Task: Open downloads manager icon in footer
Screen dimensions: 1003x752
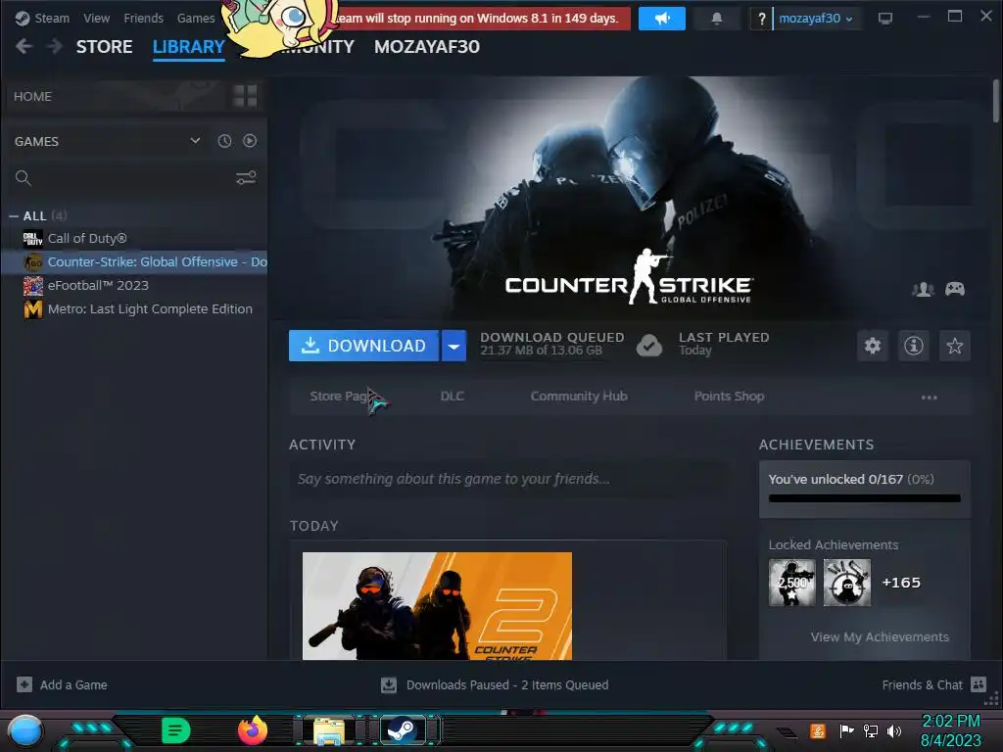Action: tap(388, 684)
